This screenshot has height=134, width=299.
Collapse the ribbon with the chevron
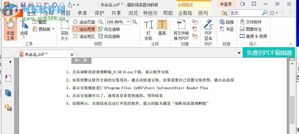pyautogui.click(x=291, y=44)
